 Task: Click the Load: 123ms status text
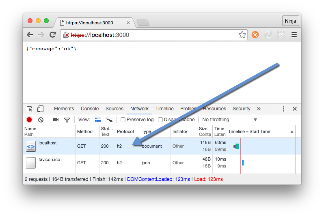pyautogui.click(x=208, y=179)
